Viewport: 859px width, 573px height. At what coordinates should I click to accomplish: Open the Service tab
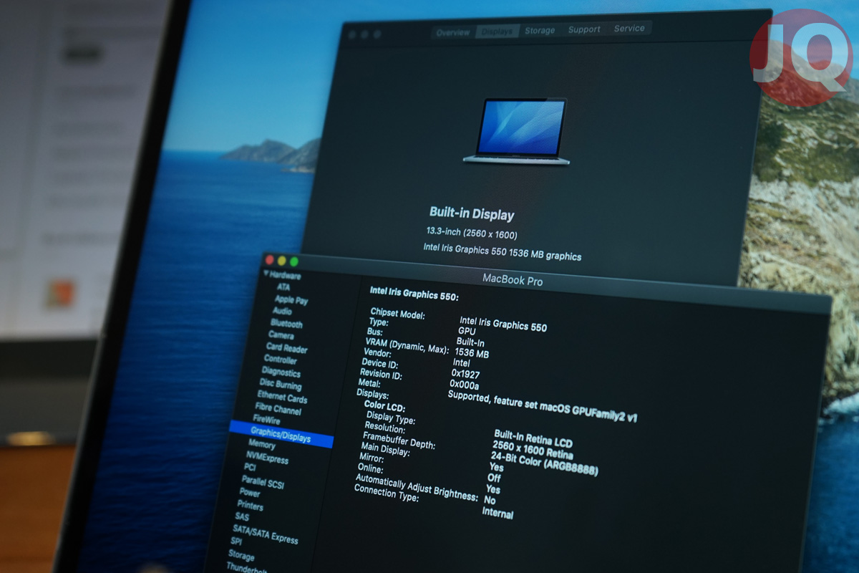pyautogui.click(x=629, y=29)
